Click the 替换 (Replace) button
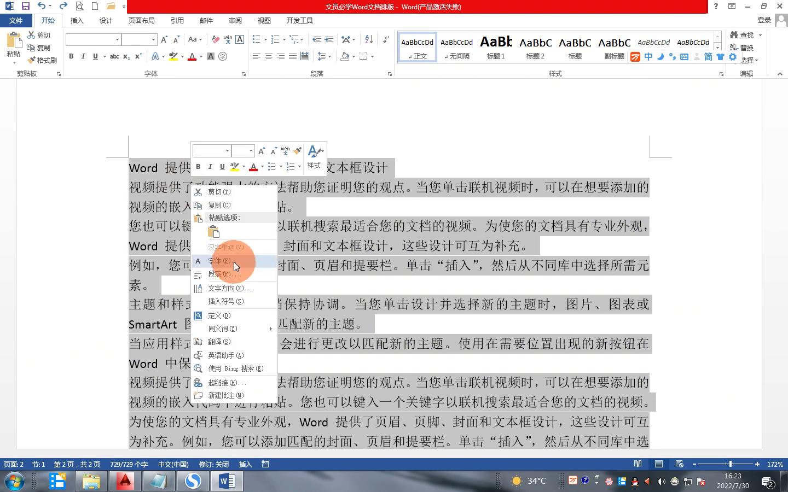788x492 pixels. 742,48
